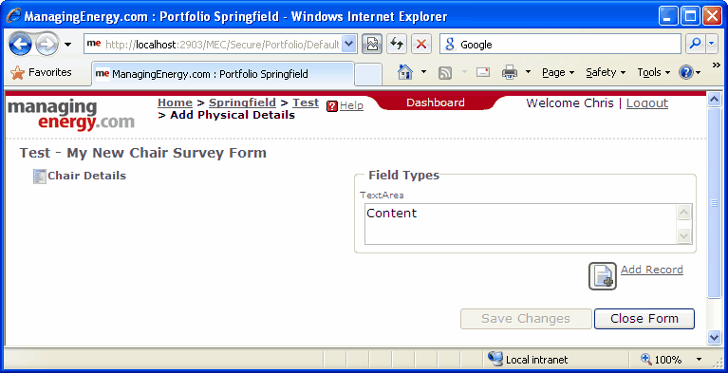Click the Stop loading X icon
Viewport: 728px width, 373px height.
coord(421,44)
